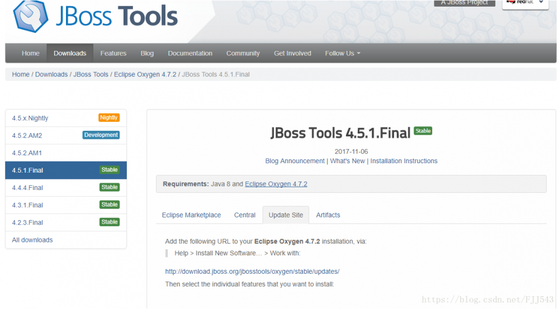Select the 4.5.2.AM1 version in sidebar
The height and width of the screenshot is (309, 559).
click(66, 153)
